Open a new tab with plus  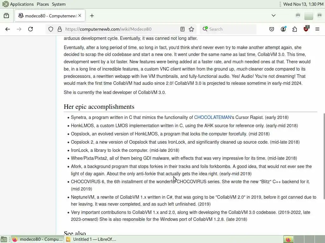pos(92,16)
